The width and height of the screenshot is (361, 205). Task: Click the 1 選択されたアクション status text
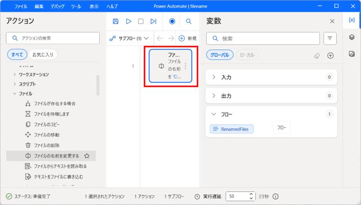tap(105, 196)
